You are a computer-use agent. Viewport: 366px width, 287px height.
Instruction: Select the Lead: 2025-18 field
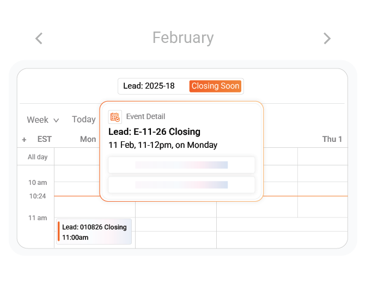(150, 86)
